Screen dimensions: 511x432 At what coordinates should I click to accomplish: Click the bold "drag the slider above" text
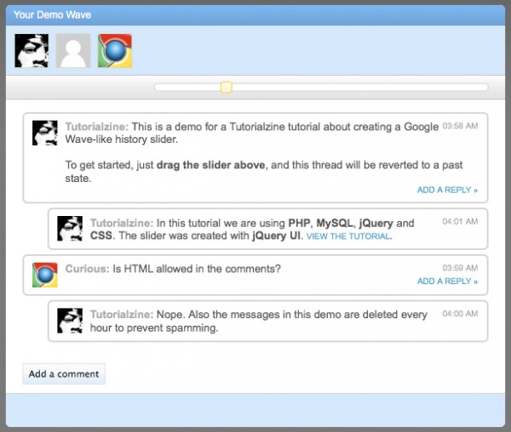(x=211, y=164)
